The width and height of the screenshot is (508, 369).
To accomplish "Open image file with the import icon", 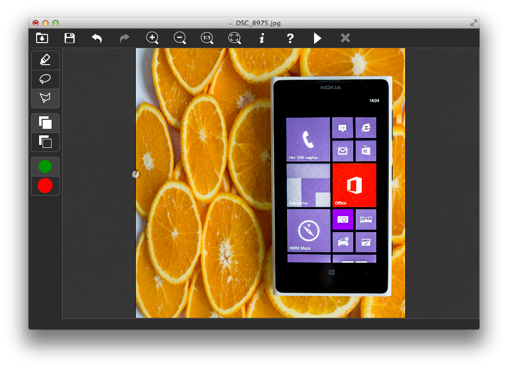I will pos(42,38).
